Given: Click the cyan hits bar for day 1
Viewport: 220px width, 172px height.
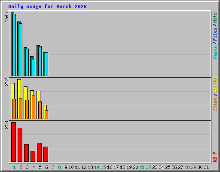Looking at the screenshot, I should tap(14, 45).
